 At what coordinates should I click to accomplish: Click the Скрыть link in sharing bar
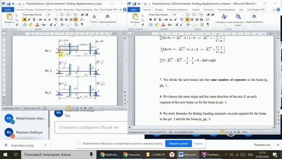[x=198, y=144]
